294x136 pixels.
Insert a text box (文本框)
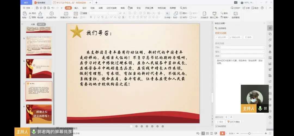[x=167, y=14]
